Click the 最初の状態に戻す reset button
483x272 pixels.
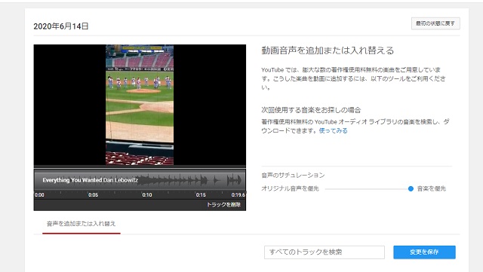(435, 23)
